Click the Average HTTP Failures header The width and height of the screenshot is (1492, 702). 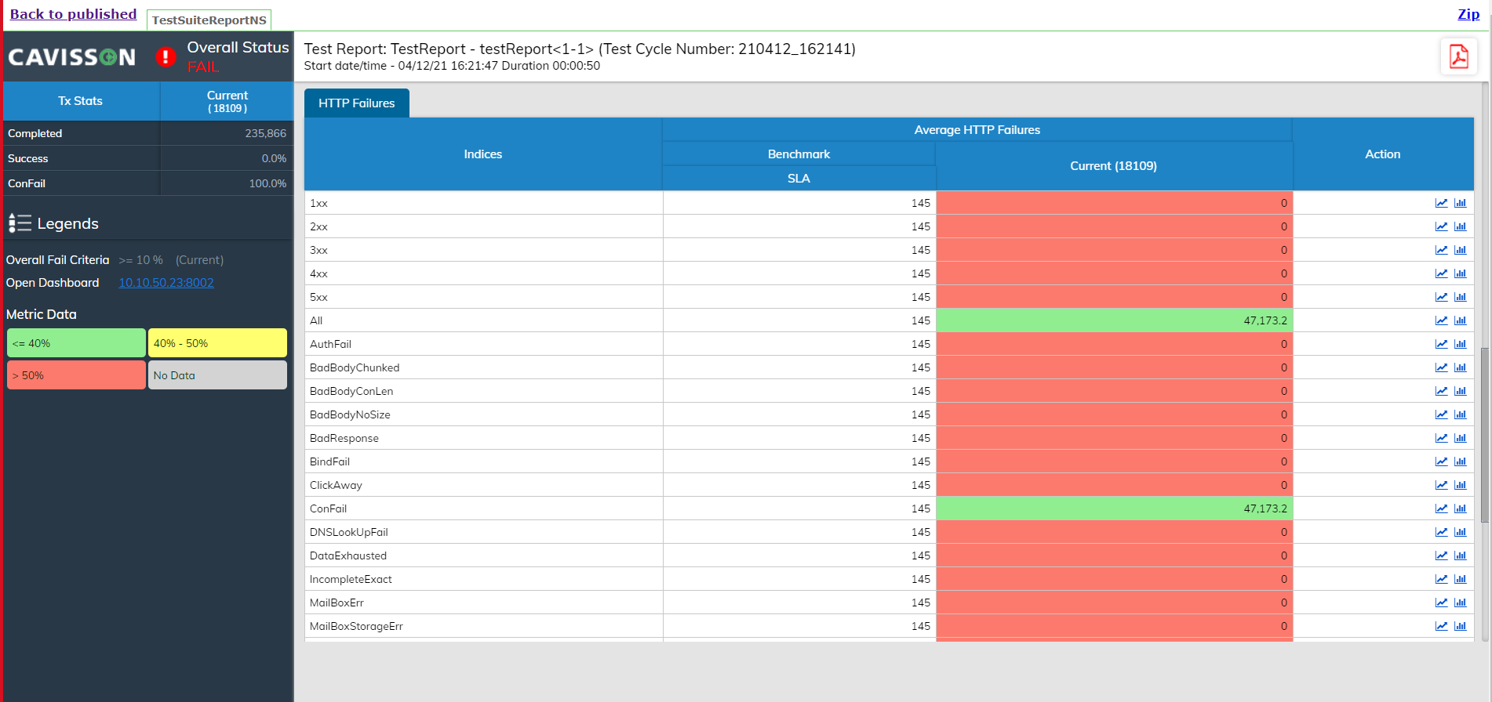tap(977, 130)
